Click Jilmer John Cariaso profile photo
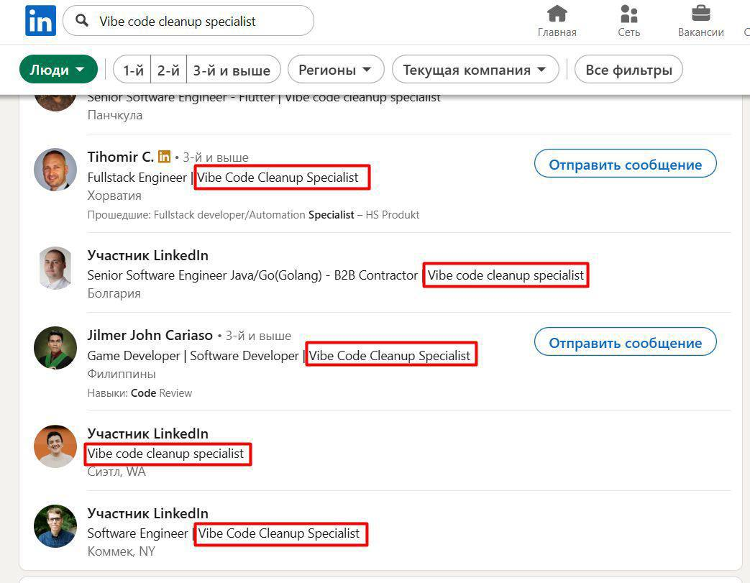This screenshot has height=583, width=750. click(55, 348)
